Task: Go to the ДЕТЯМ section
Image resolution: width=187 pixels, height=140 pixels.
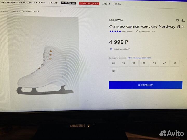Action: point(22,2)
